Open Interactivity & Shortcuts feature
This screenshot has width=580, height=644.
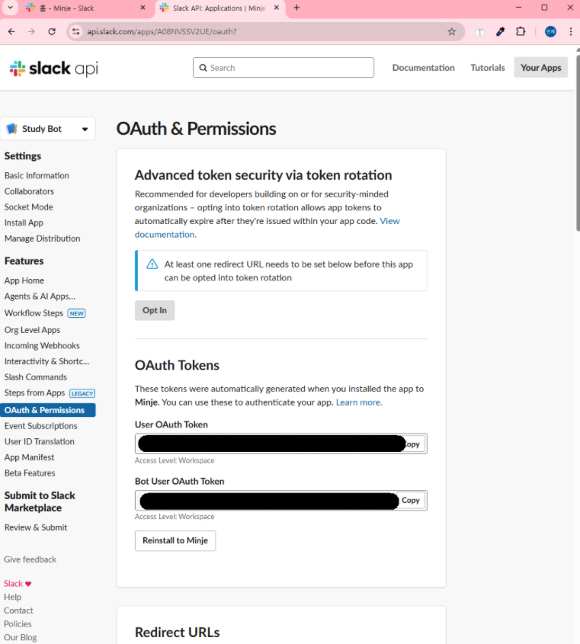(46, 361)
